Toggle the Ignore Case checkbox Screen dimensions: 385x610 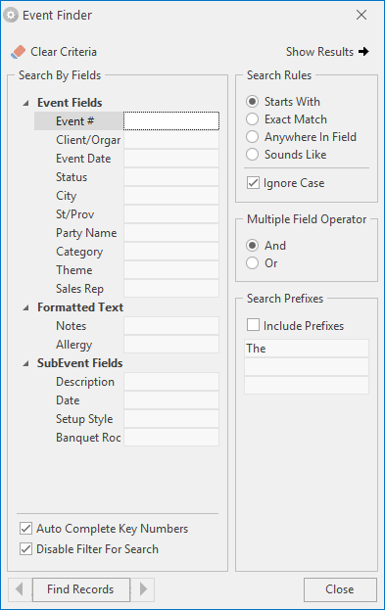point(253,183)
